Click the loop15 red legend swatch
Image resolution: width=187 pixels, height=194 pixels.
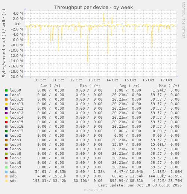click(x=6, y=122)
